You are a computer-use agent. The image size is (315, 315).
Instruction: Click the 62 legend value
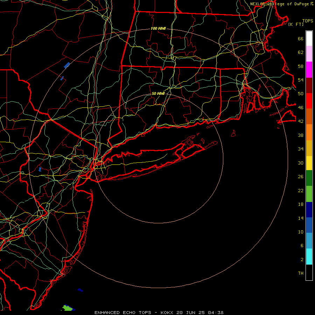pos(301,52)
